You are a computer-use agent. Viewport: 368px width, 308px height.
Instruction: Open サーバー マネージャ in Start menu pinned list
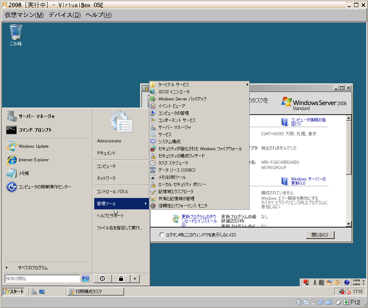[48, 116]
